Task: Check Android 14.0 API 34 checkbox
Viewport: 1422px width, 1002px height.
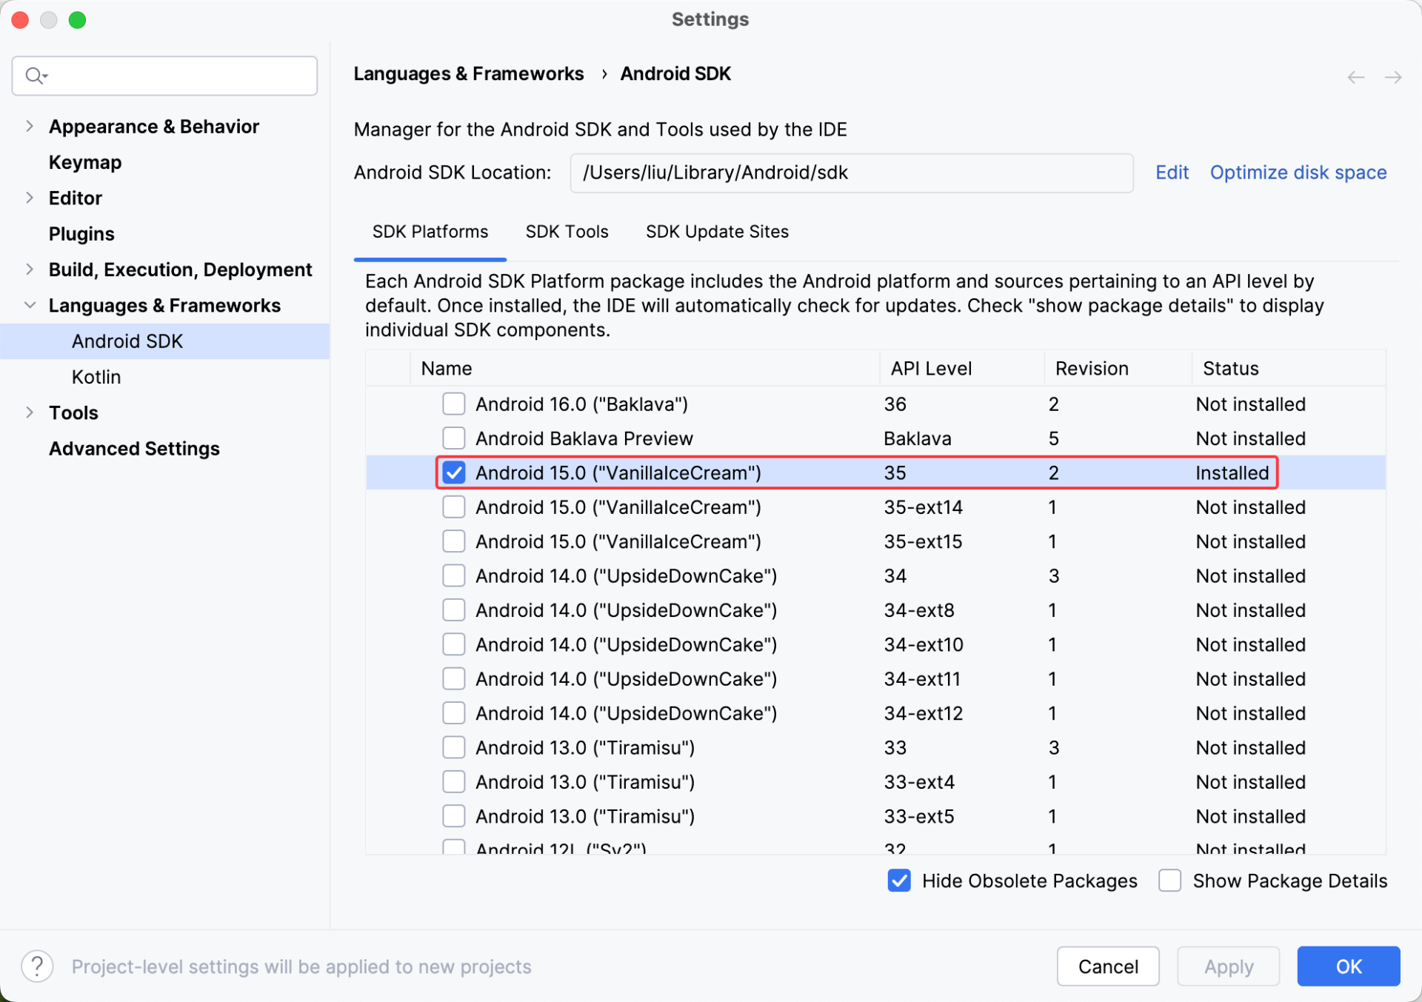Action: (453, 575)
